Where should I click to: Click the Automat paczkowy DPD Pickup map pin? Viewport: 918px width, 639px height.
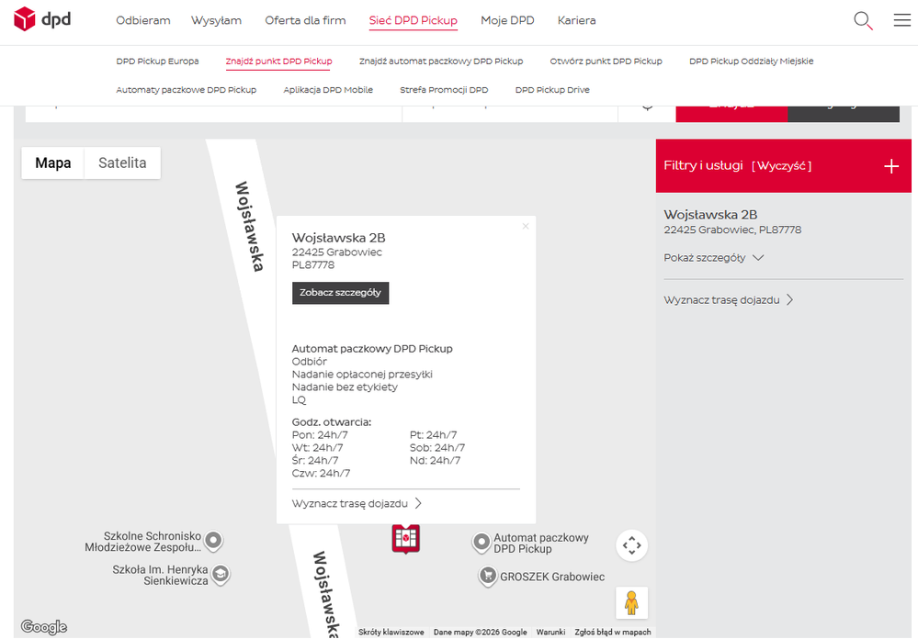point(482,543)
